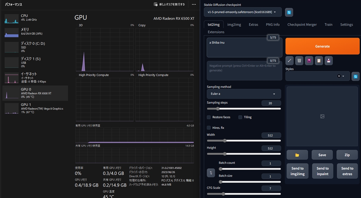The image size is (361, 198).
Task: Refresh the Styles list
Action: tap(355, 76)
